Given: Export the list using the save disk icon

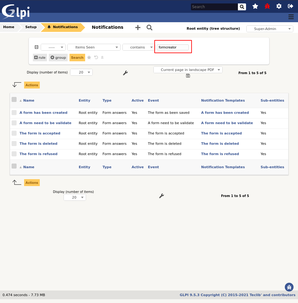Looking at the screenshot, I should pos(188,76).
